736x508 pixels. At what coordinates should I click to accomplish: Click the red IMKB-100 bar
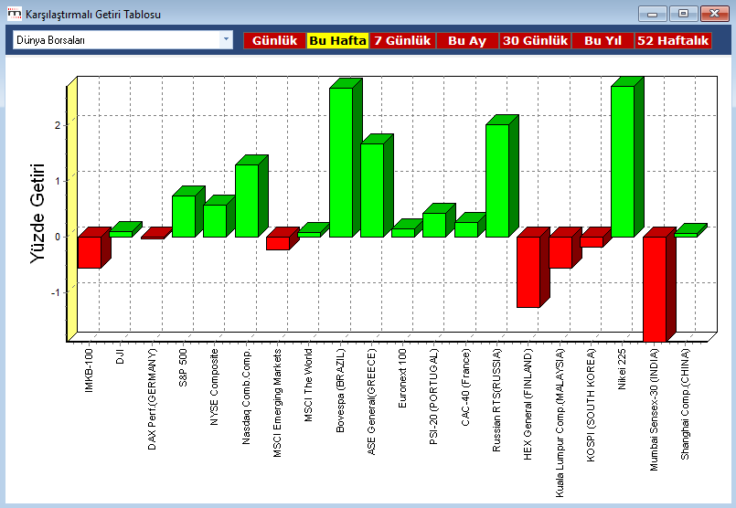[x=90, y=252]
